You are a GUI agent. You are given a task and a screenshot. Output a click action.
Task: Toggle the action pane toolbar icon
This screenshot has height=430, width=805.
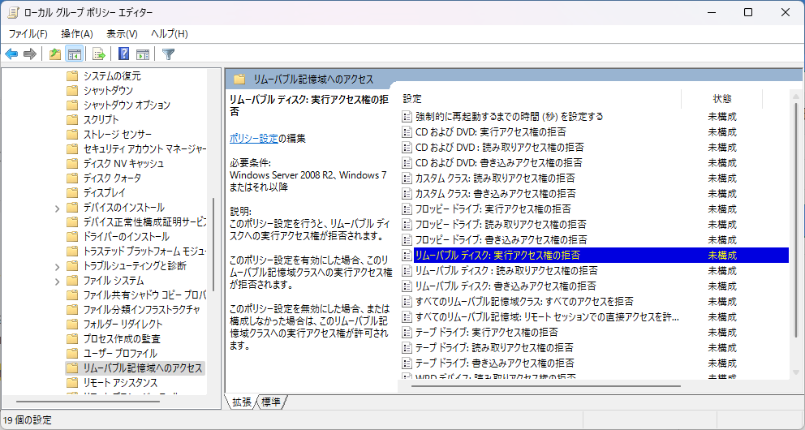pos(143,54)
